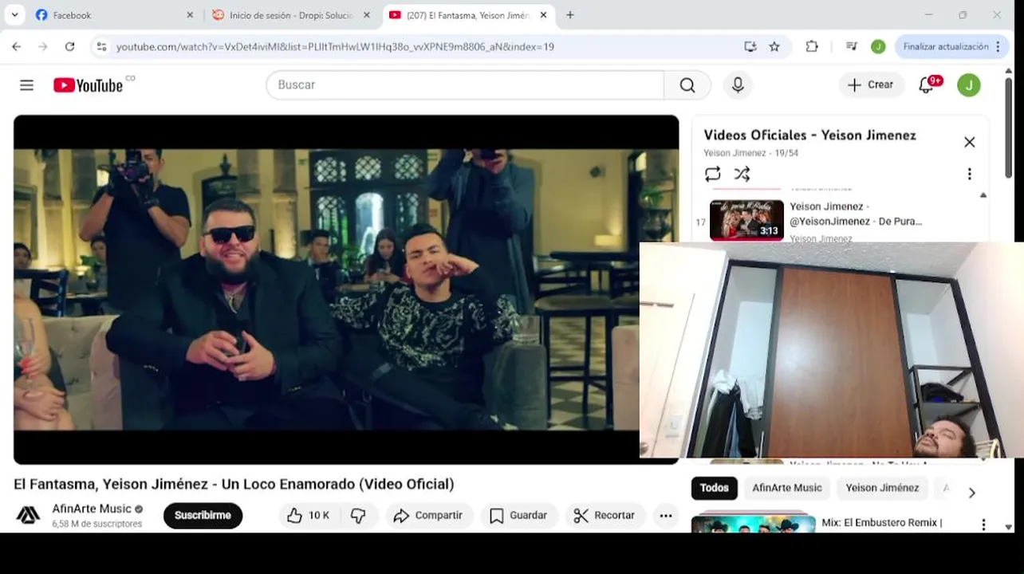Go forward in the browser
The image size is (1024, 574).
point(43,47)
